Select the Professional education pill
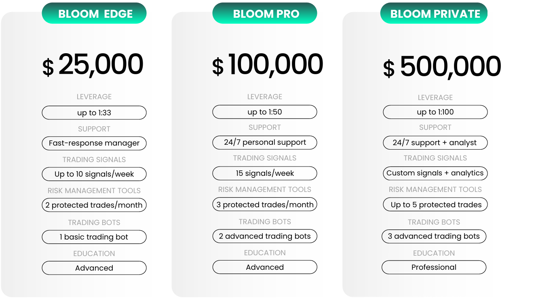The image size is (534, 298). 434,267
